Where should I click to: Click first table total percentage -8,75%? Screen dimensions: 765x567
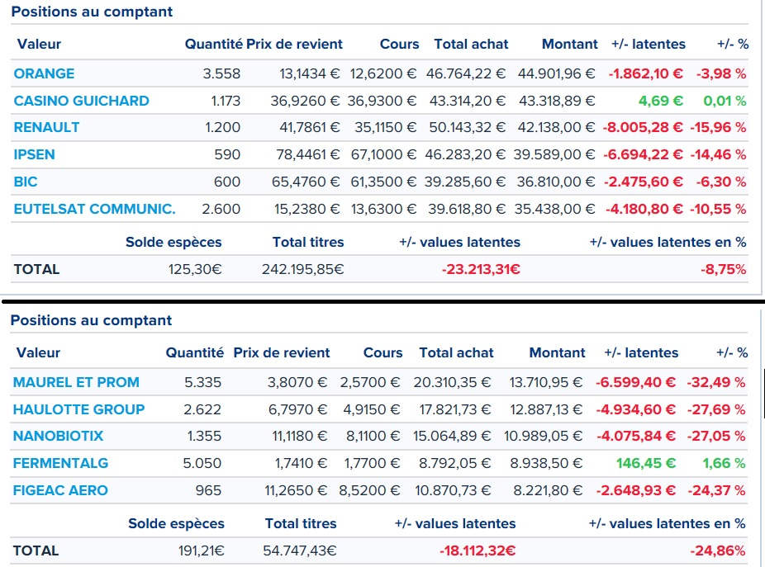pyautogui.click(x=724, y=269)
